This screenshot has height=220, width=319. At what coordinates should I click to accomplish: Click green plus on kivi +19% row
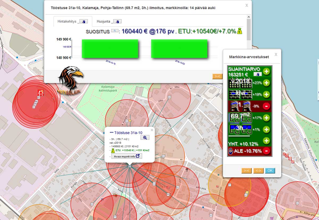(x=266, y=94)
